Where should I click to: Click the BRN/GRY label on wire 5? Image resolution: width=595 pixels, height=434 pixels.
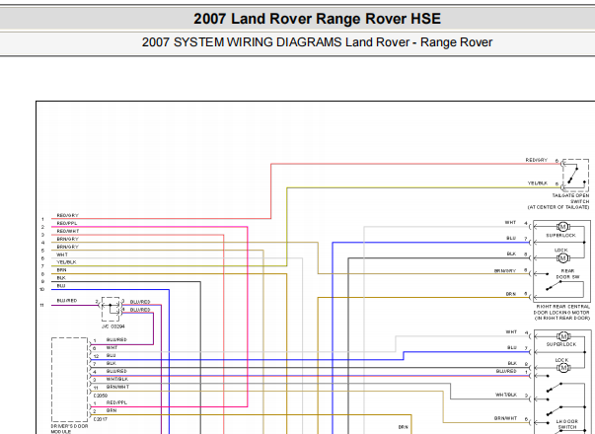click(67, 247)
